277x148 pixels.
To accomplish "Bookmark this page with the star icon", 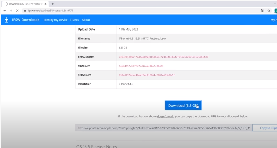I will 269,11.
